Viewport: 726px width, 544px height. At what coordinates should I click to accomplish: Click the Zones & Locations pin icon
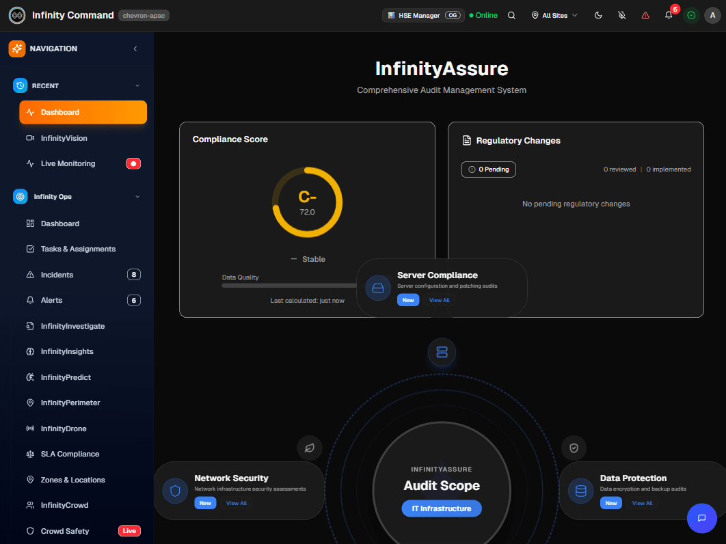[x=30, y=480]
